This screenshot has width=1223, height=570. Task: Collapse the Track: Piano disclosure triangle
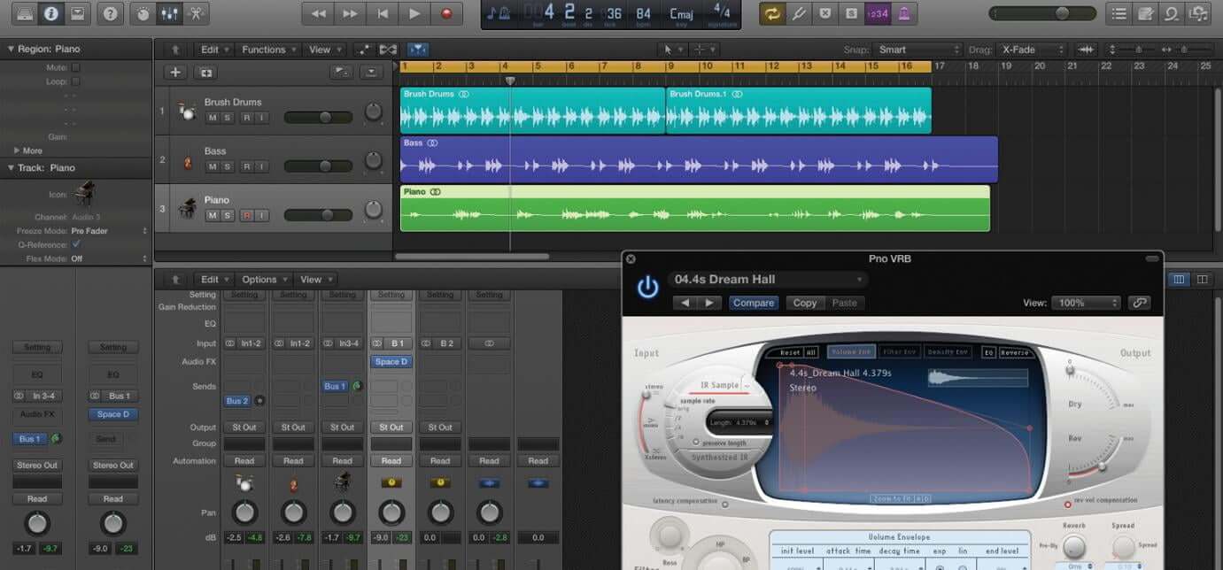point(11,167)
